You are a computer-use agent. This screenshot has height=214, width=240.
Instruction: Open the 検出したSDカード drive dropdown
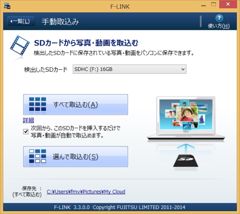(129, 69)
